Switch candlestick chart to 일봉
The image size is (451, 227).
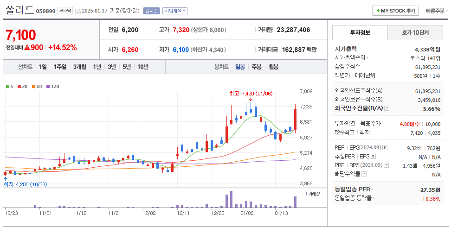240,67
